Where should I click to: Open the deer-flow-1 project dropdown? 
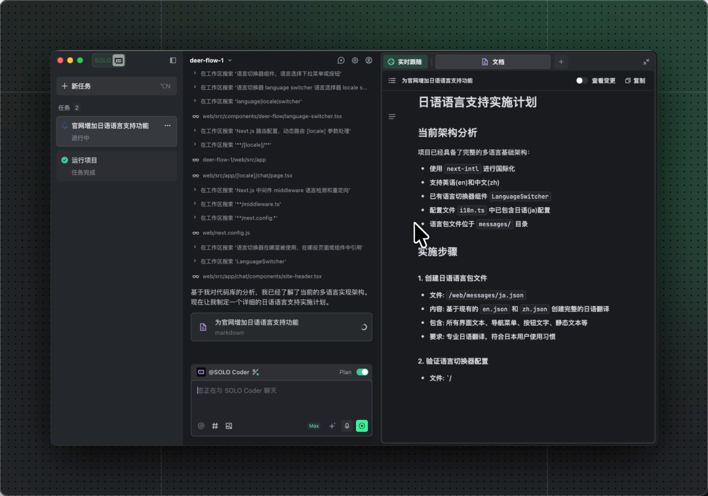pyautogui.click(x=210, y=60)
